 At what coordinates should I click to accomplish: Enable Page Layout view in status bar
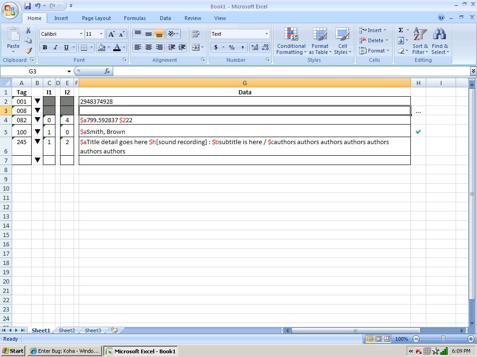pos(378,339)
